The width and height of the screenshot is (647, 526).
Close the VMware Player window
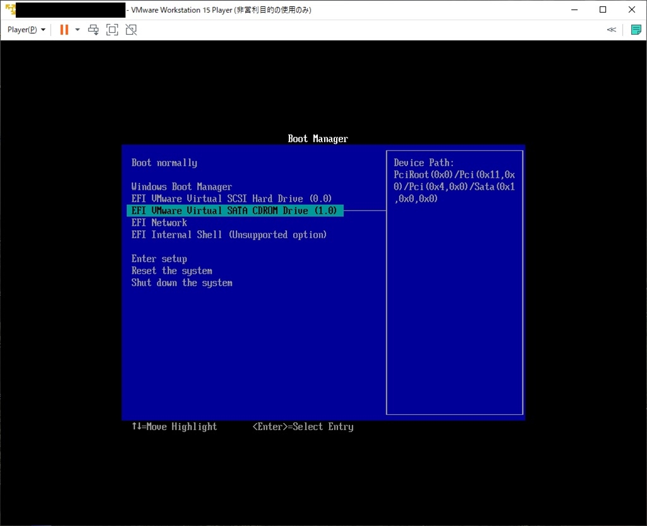[632, 9]
